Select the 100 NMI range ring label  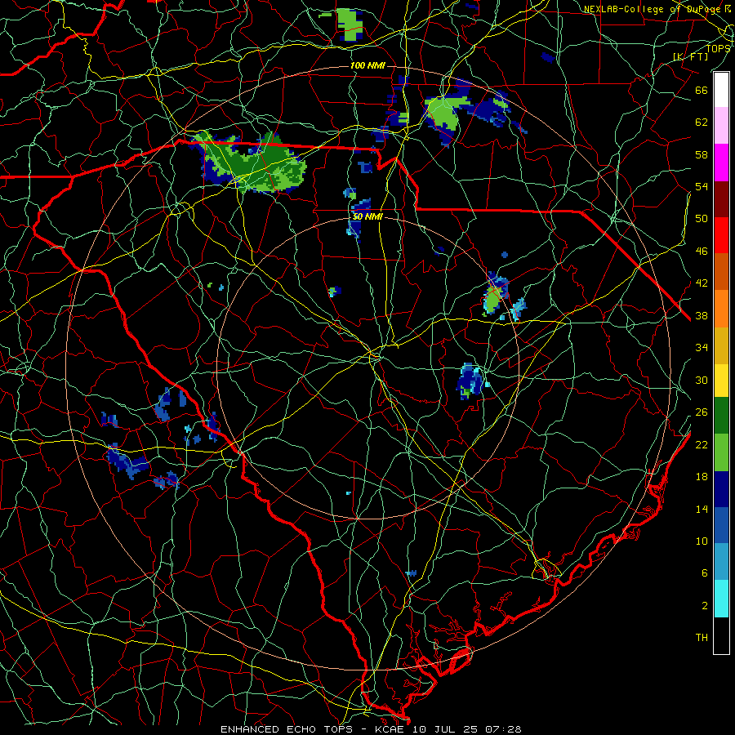pyautogui.click(x=367, y=65)
